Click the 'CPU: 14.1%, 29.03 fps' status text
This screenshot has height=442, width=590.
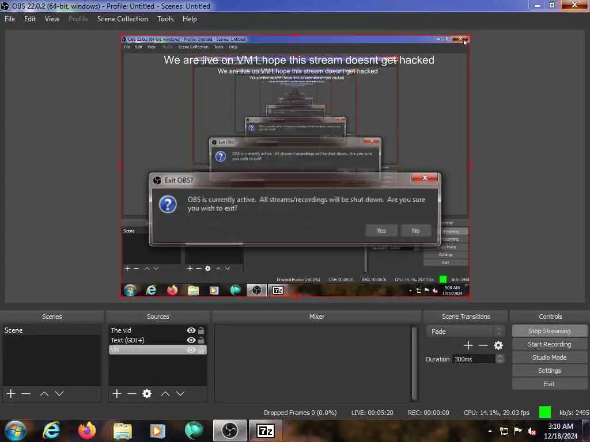tap(496, 412)
